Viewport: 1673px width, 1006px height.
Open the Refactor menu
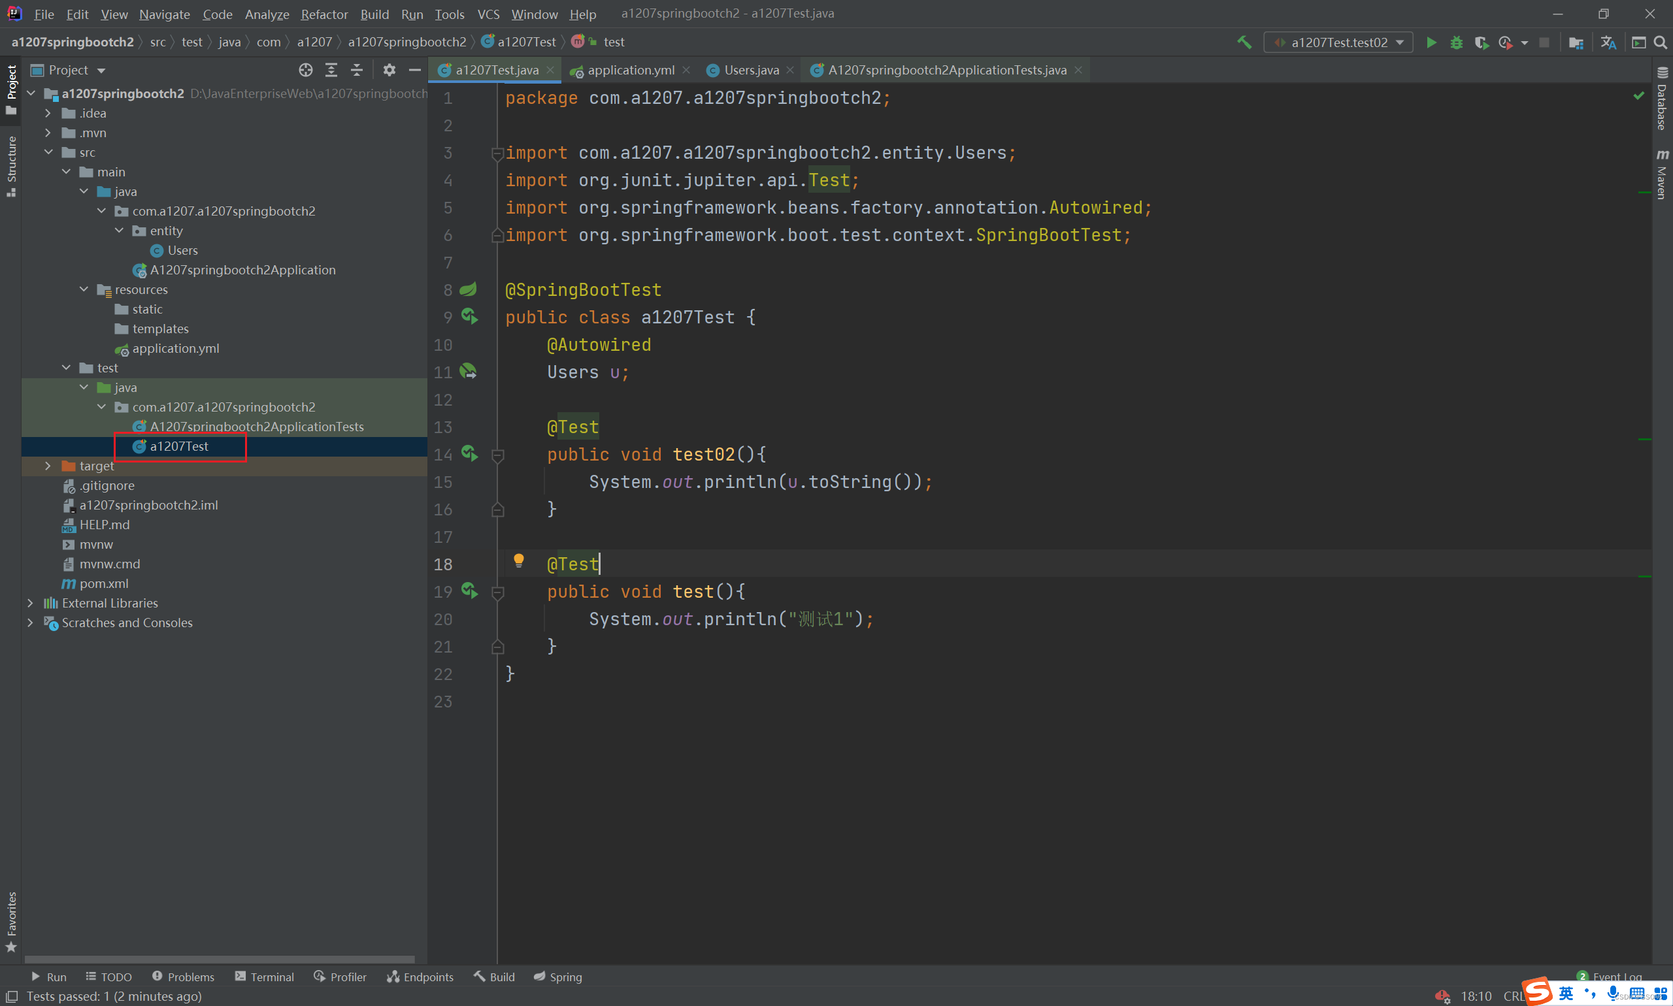coord(324,14)
